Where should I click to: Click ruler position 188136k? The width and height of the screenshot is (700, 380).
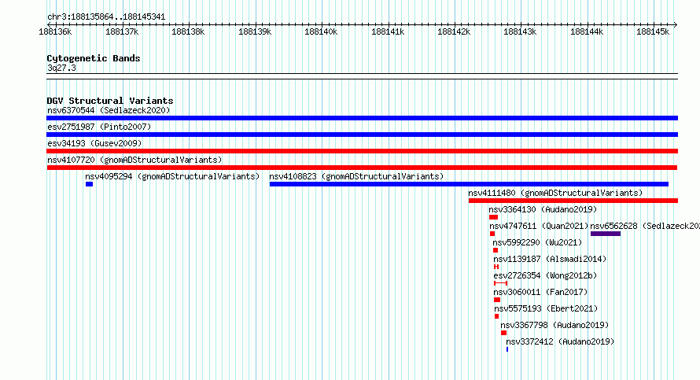(55, 31)
